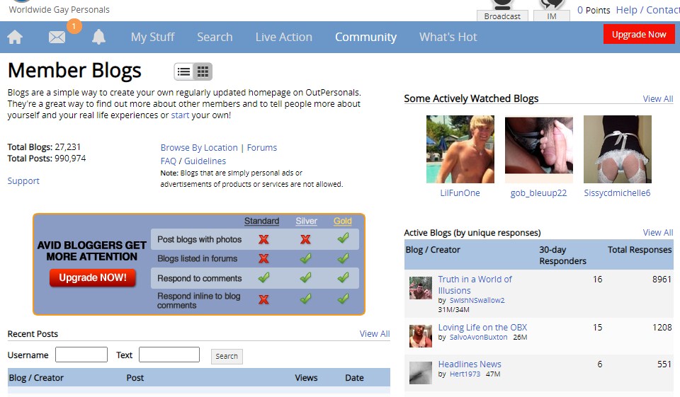Go to the Home icon in navbar
This screenshot has height=397, width=680.
(15, 38)
